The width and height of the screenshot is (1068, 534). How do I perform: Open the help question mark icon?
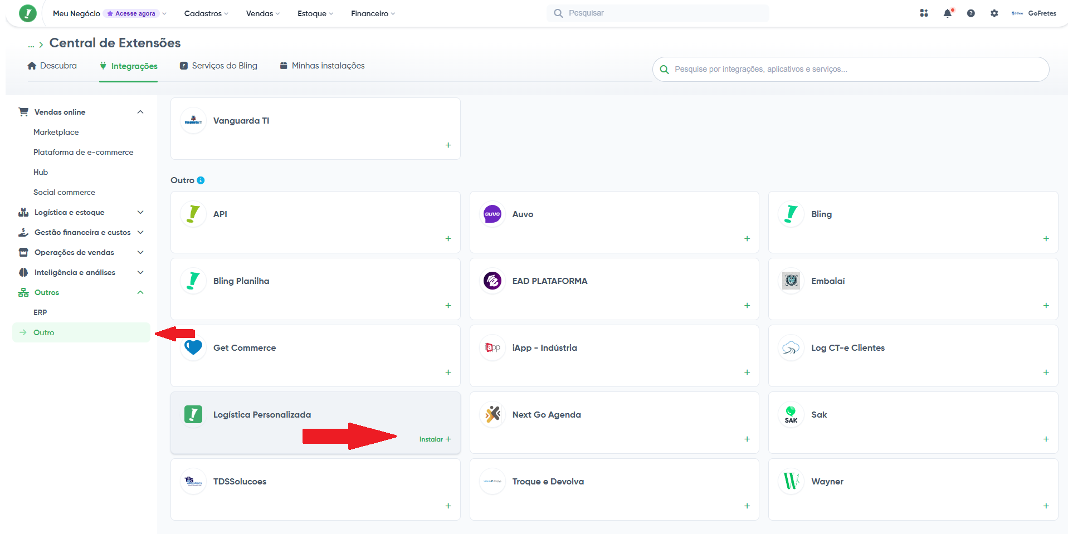[x=971, y=13]
